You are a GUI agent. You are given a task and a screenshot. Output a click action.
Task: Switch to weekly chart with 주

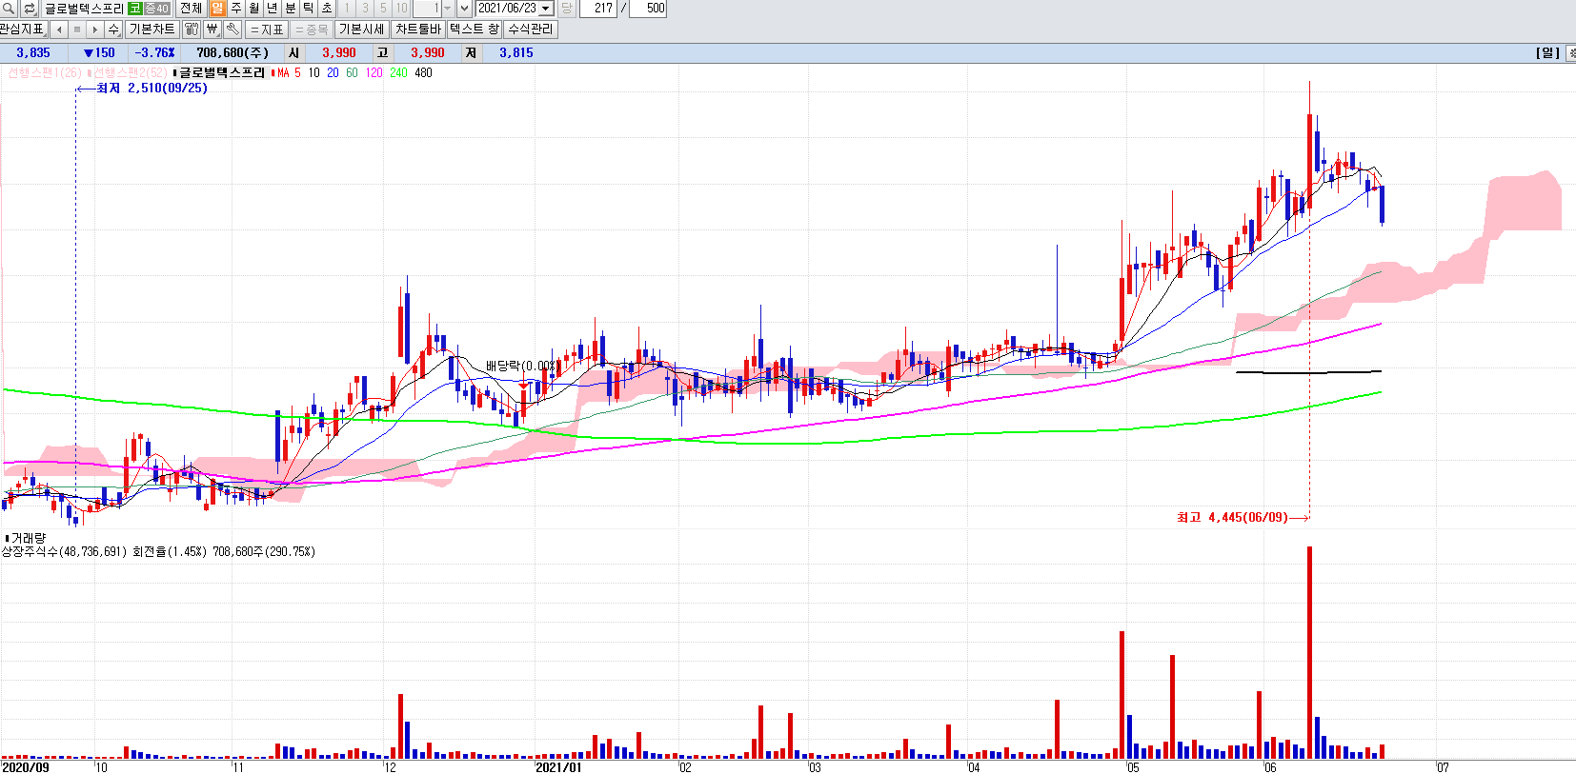(236, 9)
